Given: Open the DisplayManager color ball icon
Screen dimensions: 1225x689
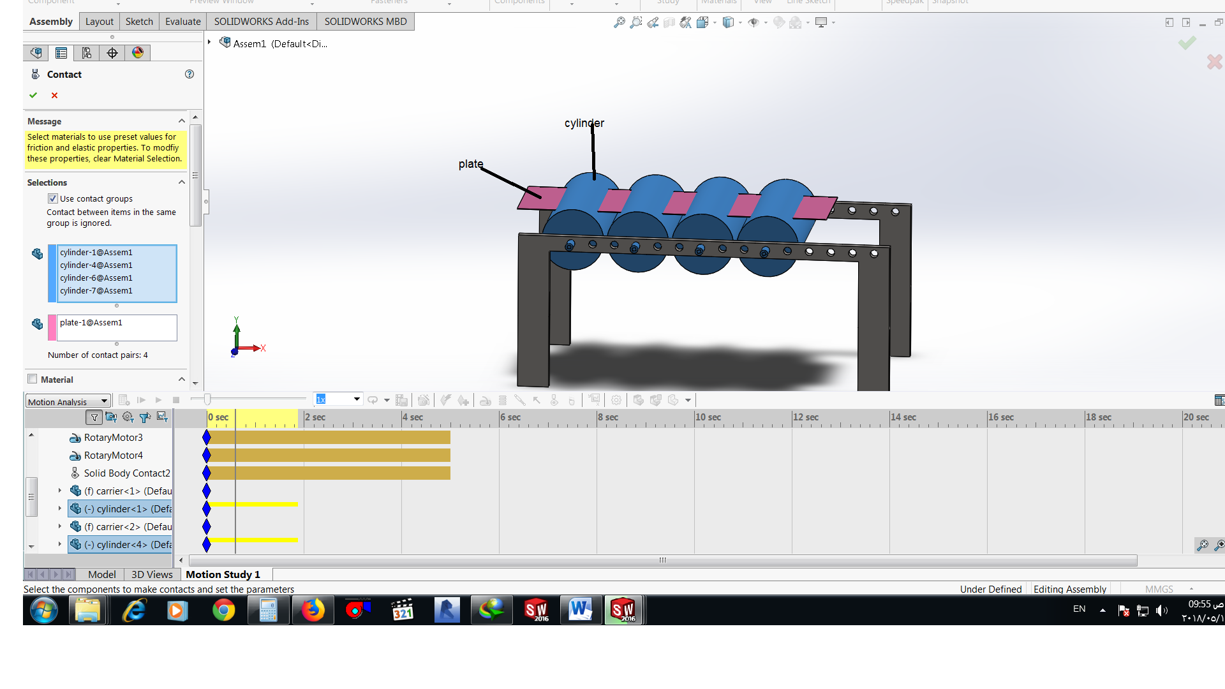Looking at the screenshot, I should point(138,53).
